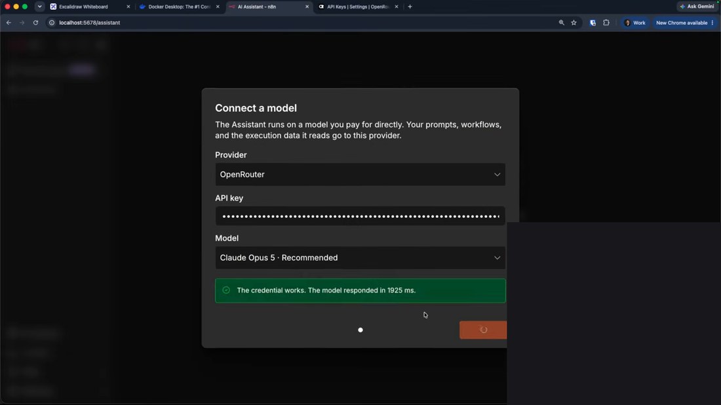This screenshot has width=721, height=405.
Task: Open the zoom magnifier icon in address bar
Action: click(x=561, y=22)
